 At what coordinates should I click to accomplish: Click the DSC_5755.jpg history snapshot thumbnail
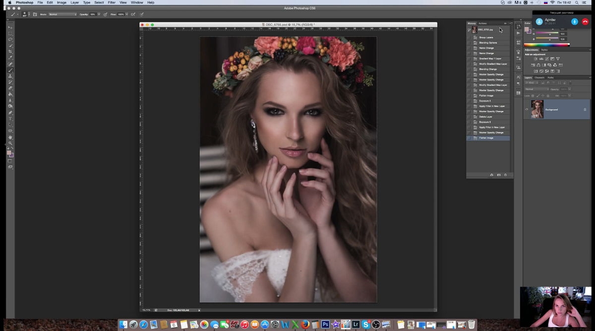point(475,30)
